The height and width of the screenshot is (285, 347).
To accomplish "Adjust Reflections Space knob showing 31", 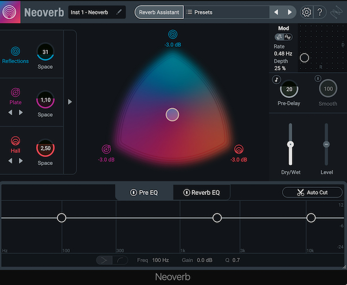I will [x=46, y=52].
